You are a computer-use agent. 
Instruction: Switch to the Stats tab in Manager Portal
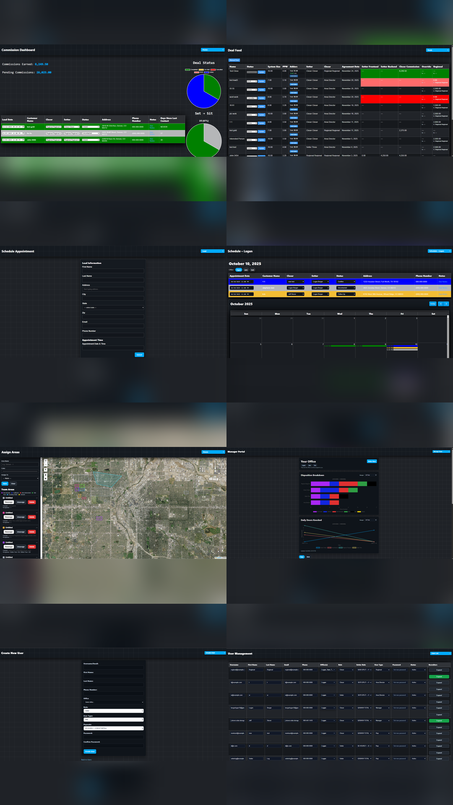pos(308,557)
